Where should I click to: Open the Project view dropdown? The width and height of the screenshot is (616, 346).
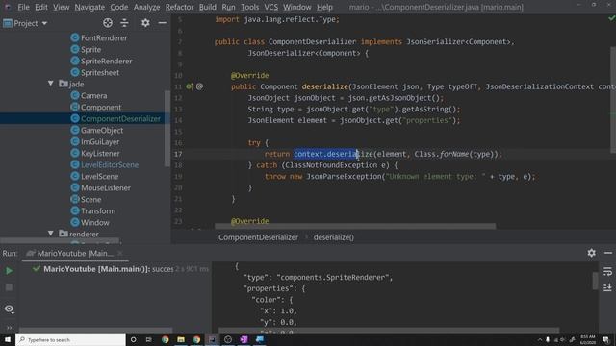coord(25,23)
